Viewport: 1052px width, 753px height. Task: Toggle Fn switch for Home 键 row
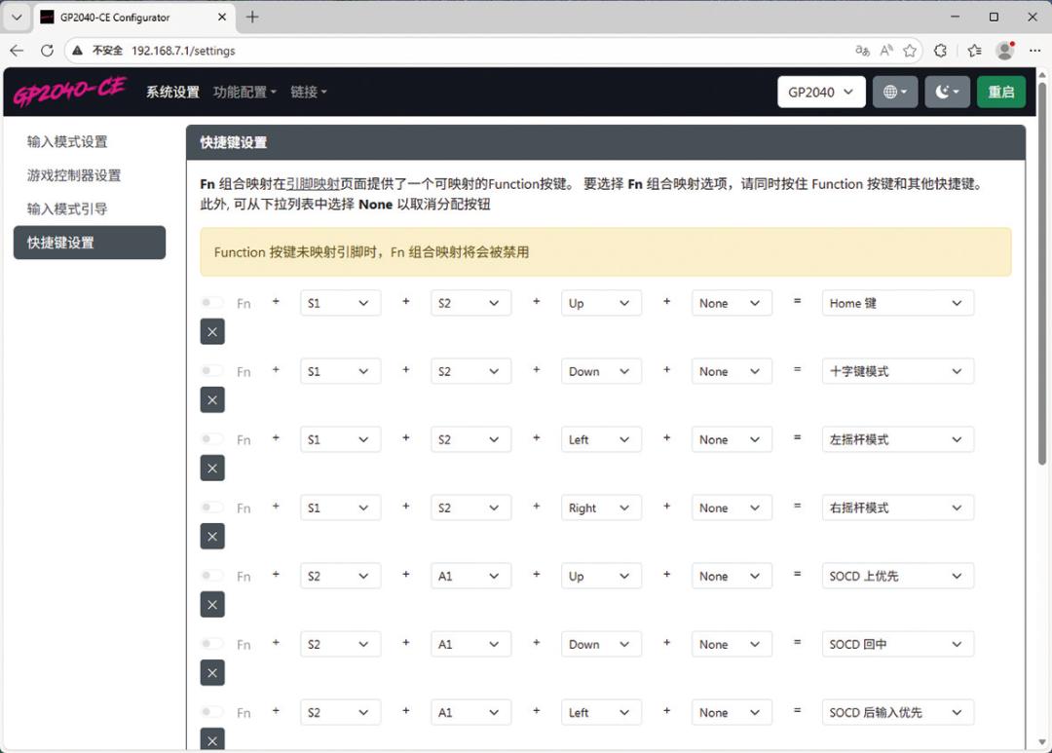click(212, 303)
